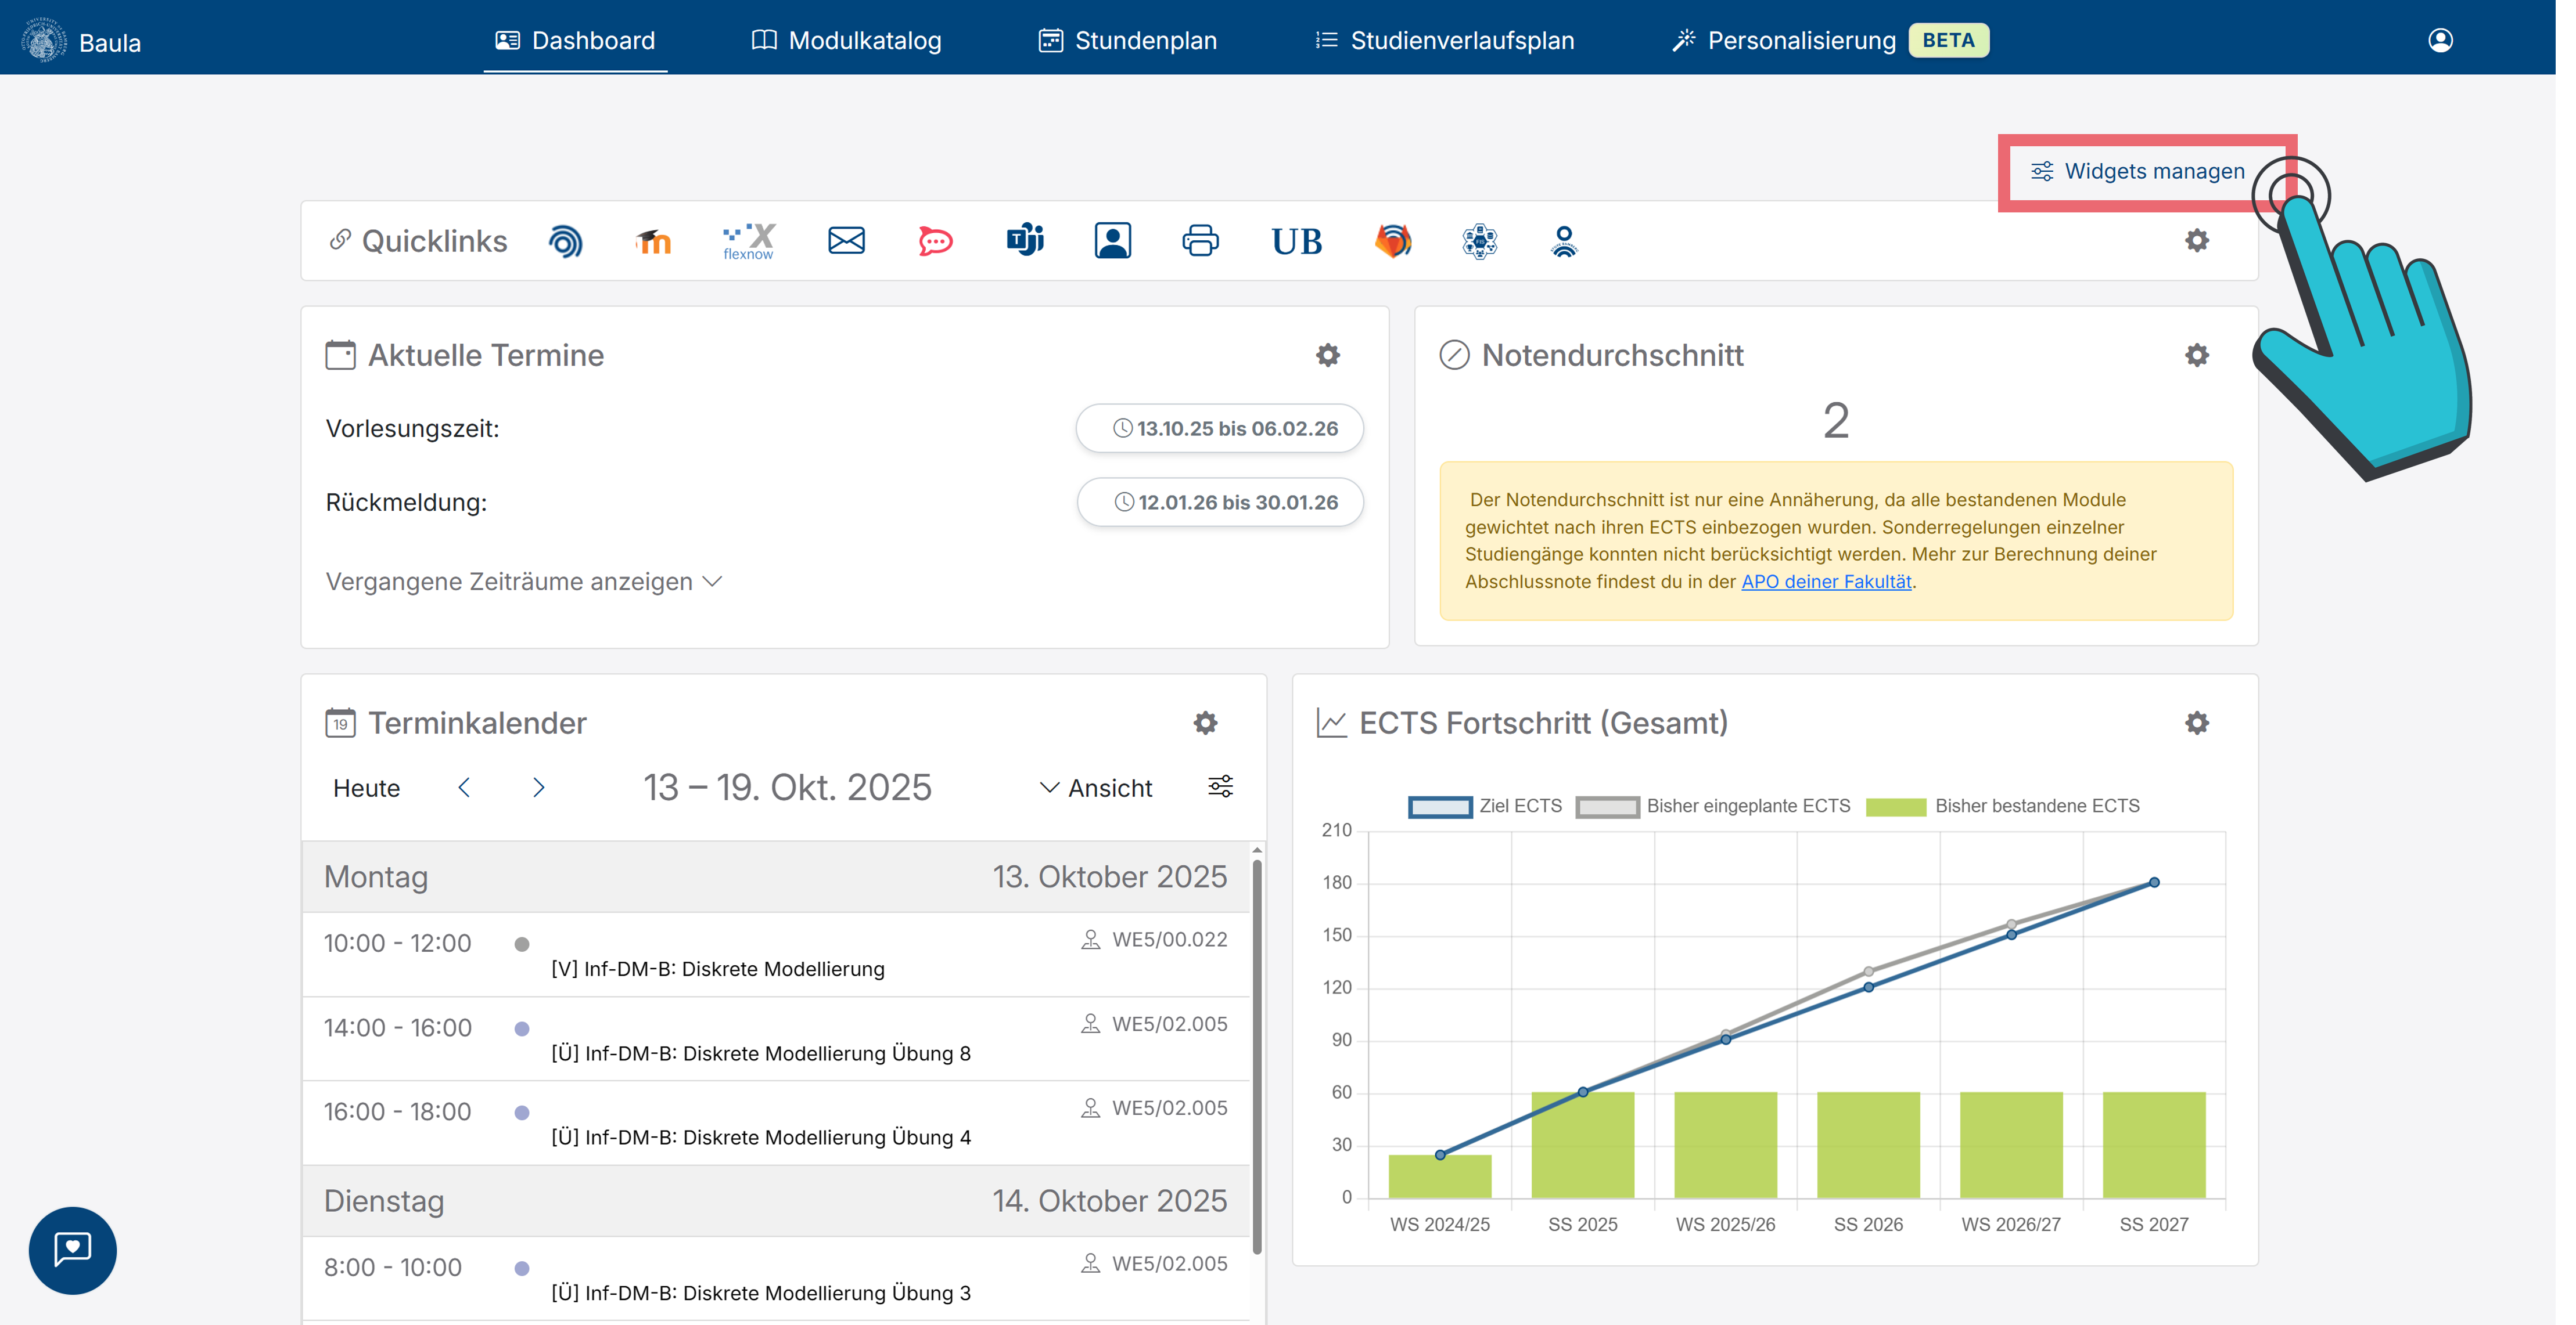Switch to the Modulkatalog tab

[846, 40]
